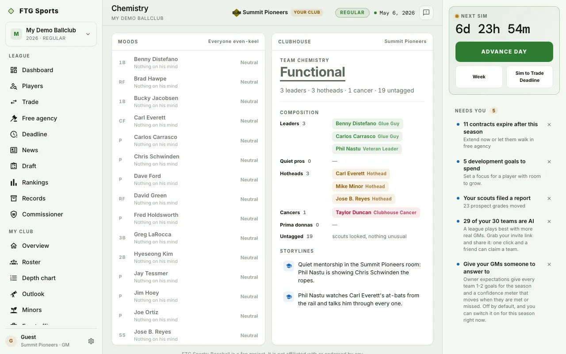The width and height of the screenshot is (566, 354).
Task: Click mentorship icon beside Chris Schwinden storyline
Action: click(x=289, y=266)
